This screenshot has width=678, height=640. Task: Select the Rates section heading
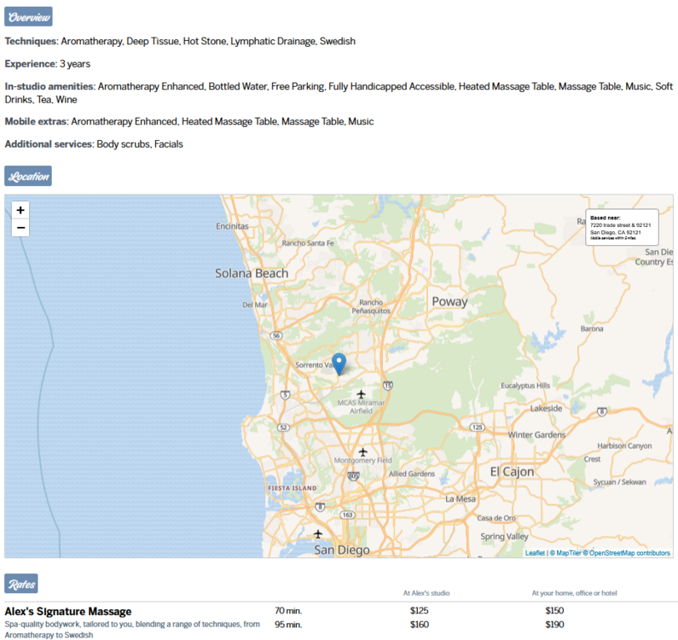(21, 585)
